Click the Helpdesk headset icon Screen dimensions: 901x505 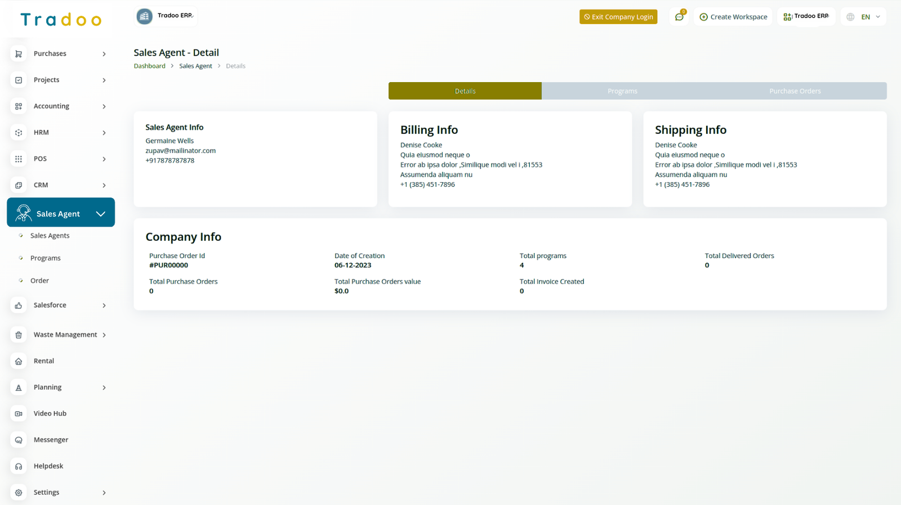19,466
